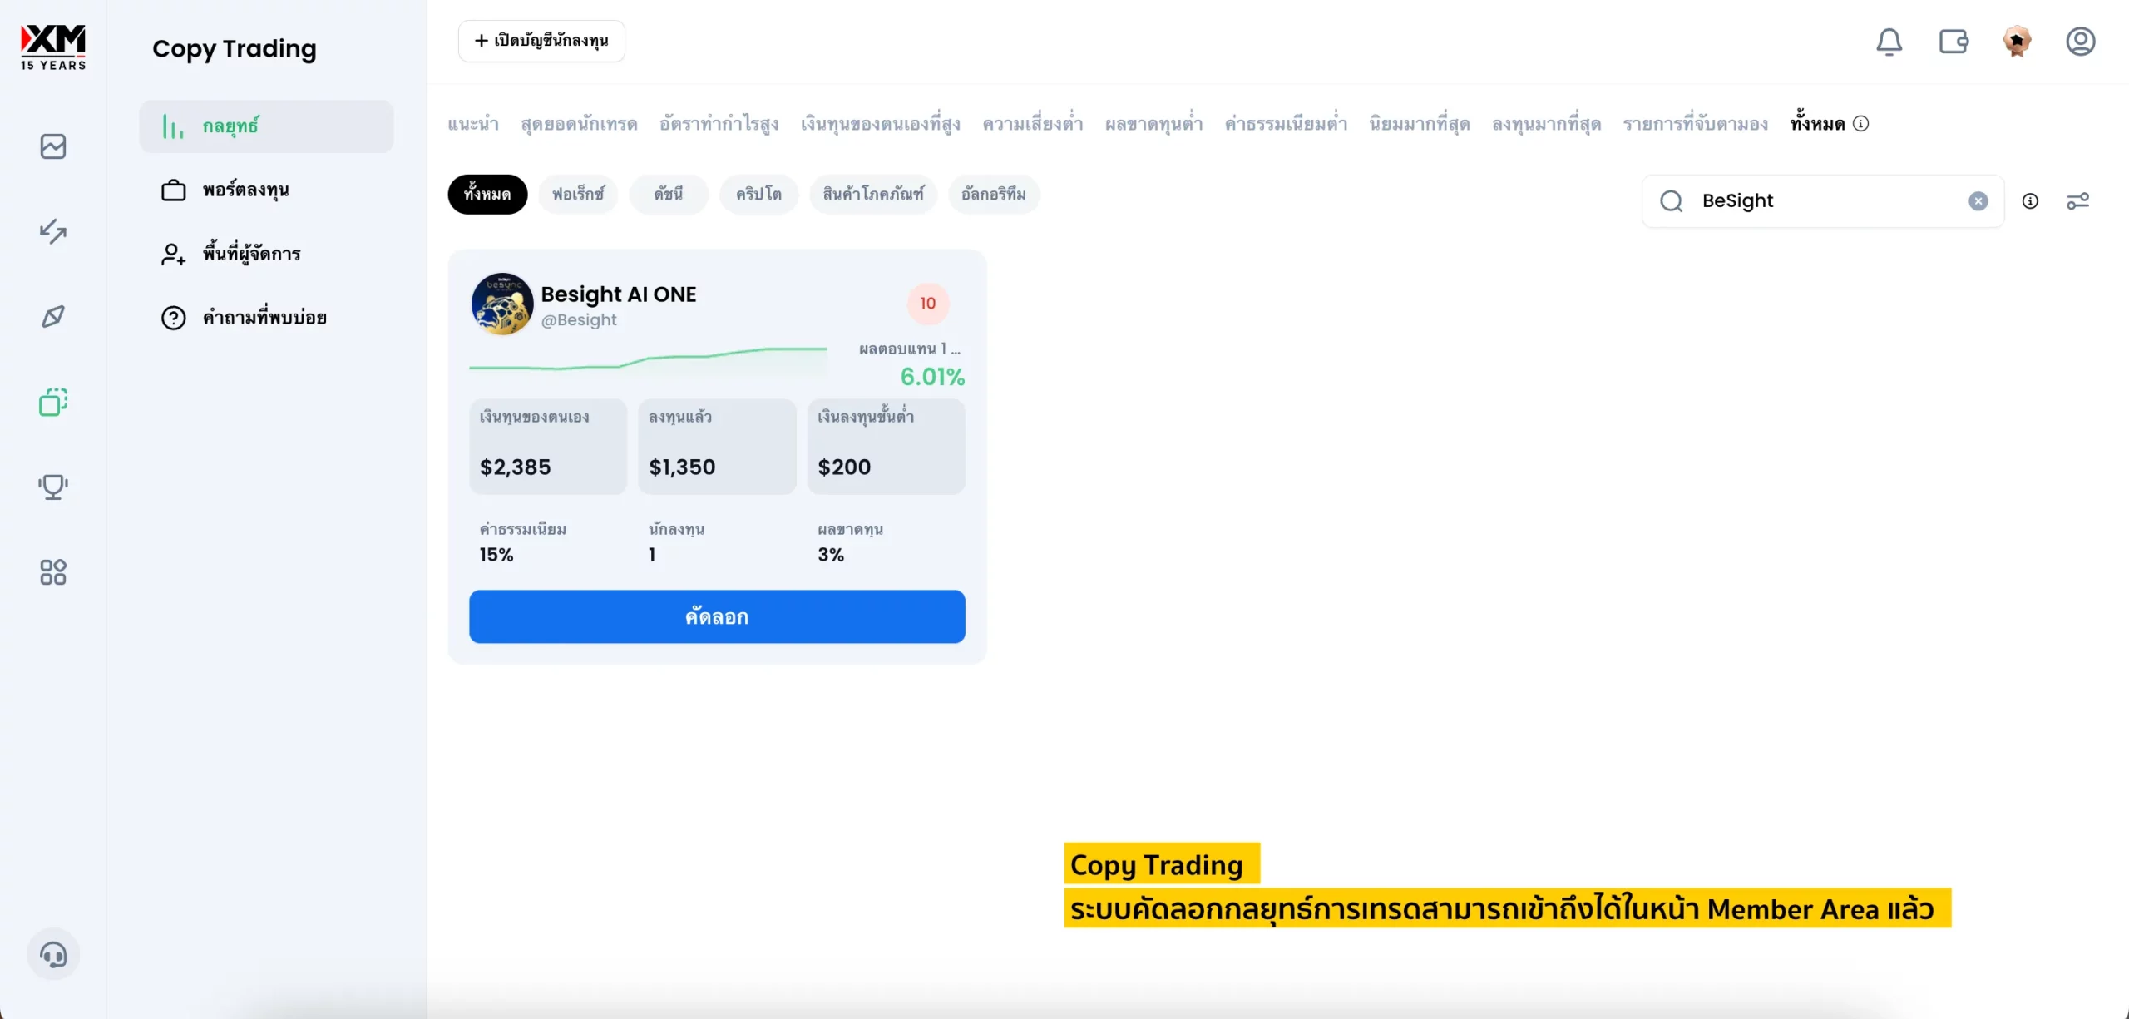This screenshot has height=1019, width=2129.
Task: Open the filter settings sliders icon
Action: click(x=2077, y=201)
